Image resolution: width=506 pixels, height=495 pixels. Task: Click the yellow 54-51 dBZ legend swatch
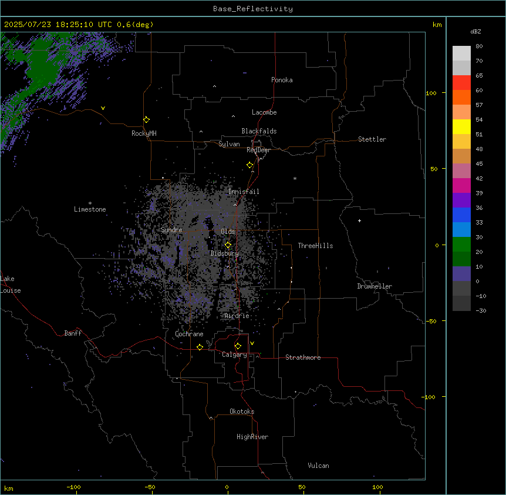pyautogui.click(x=461, y=126)
